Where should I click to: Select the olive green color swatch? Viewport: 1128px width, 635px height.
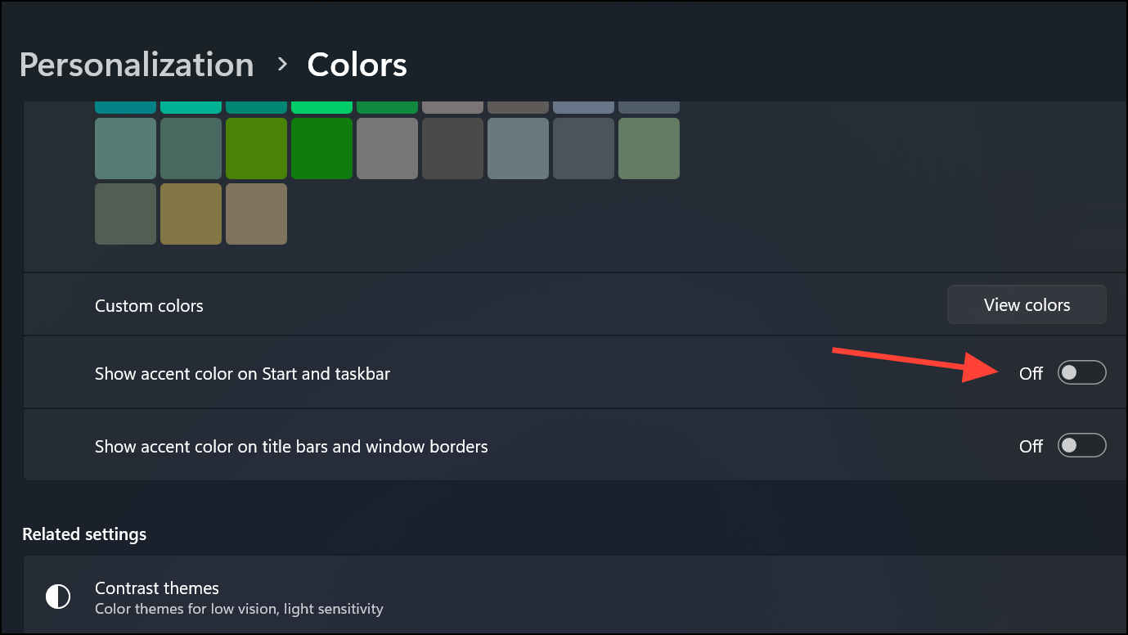tap(256, 148)
